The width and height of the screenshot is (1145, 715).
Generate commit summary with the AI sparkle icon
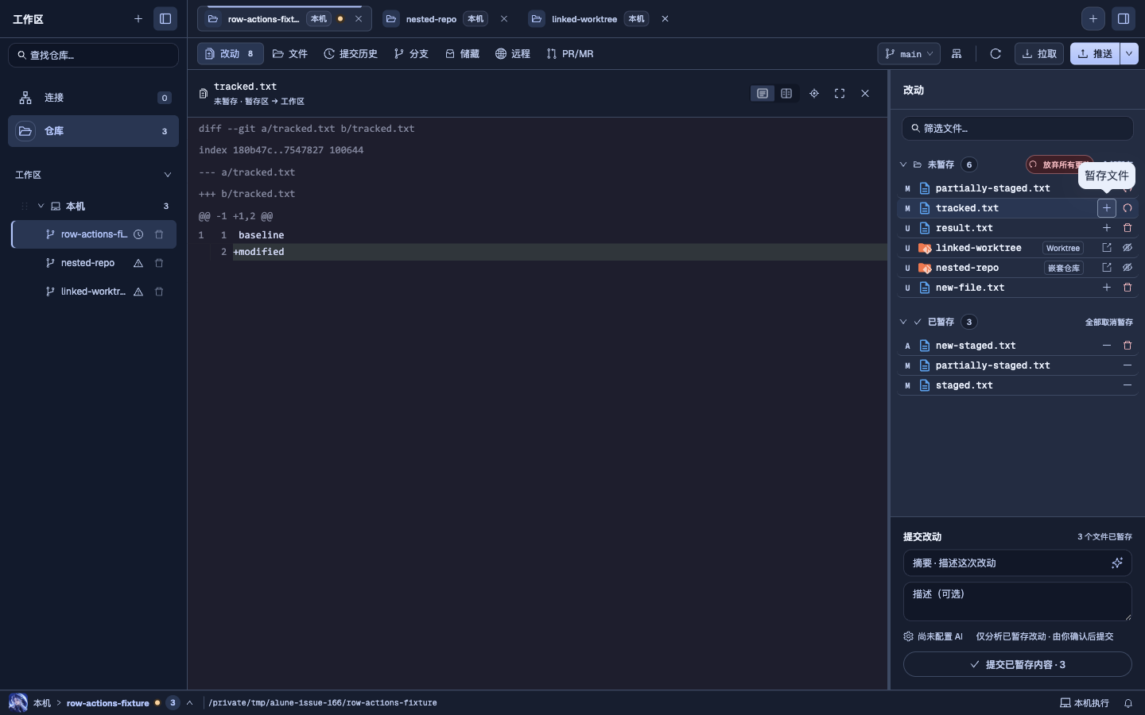pyautogui.click(x=1117, y=563)
